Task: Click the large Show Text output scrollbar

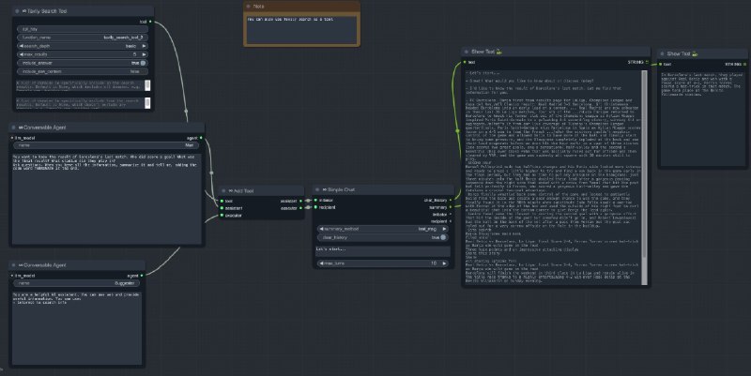Action: [x=644, y=177]
